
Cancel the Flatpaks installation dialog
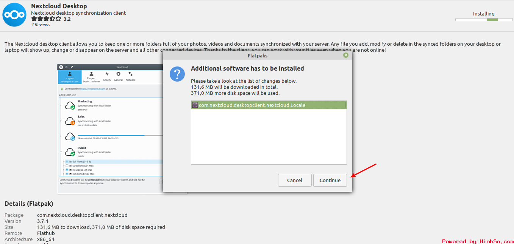295,180
